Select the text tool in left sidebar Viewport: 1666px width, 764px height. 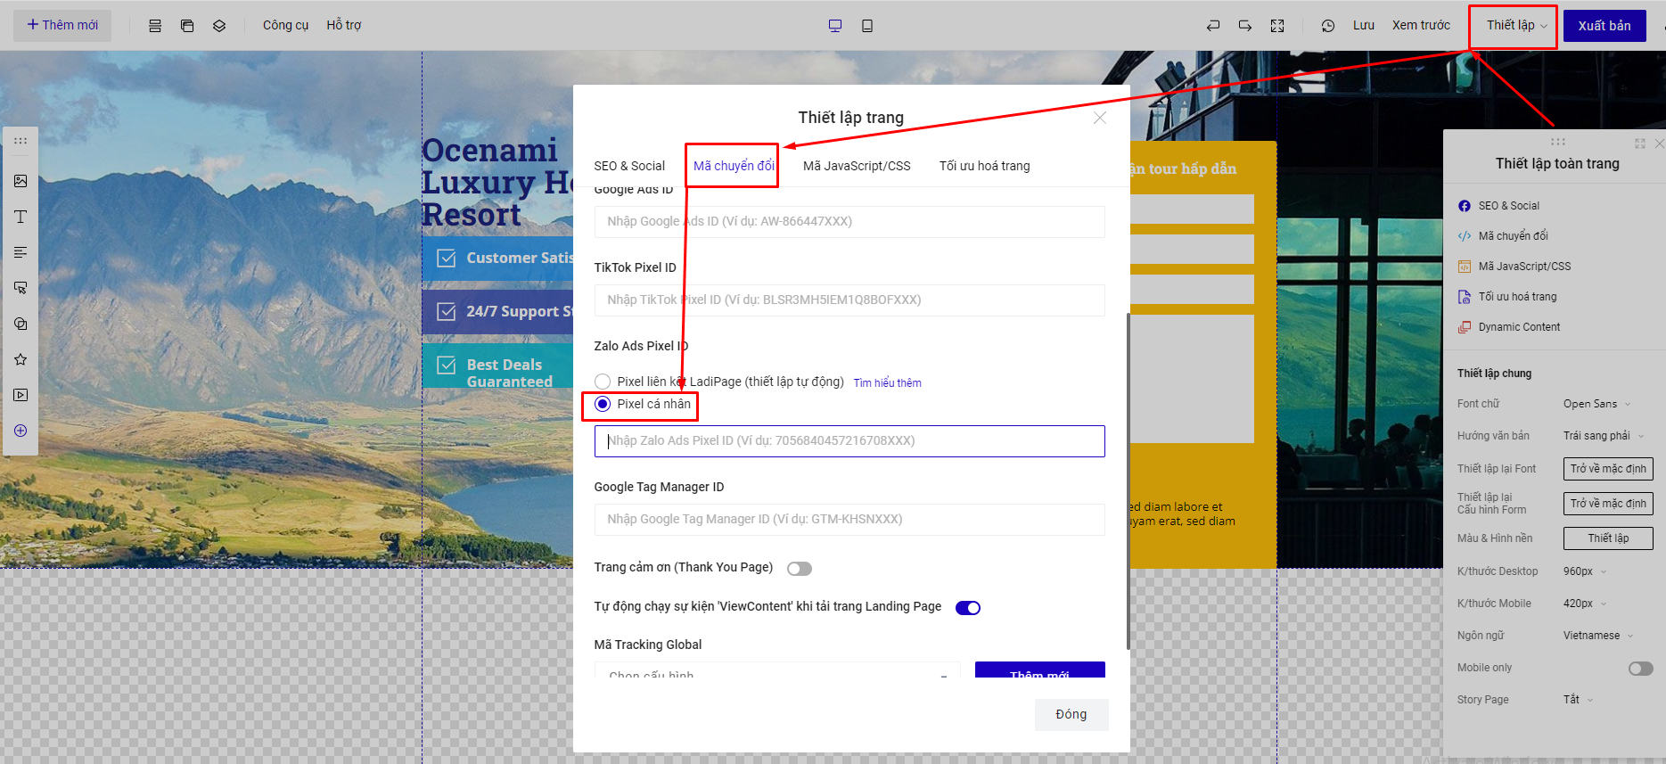21,217
